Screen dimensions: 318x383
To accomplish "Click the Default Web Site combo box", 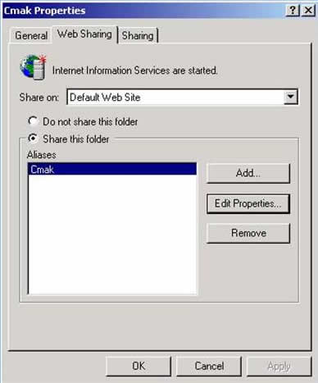I will point(182,97).
